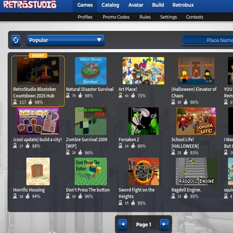Image resolution: width=233 pixels, height=233 pixels.
Task: Open the Build tab
Action: (x=158, y=5)
